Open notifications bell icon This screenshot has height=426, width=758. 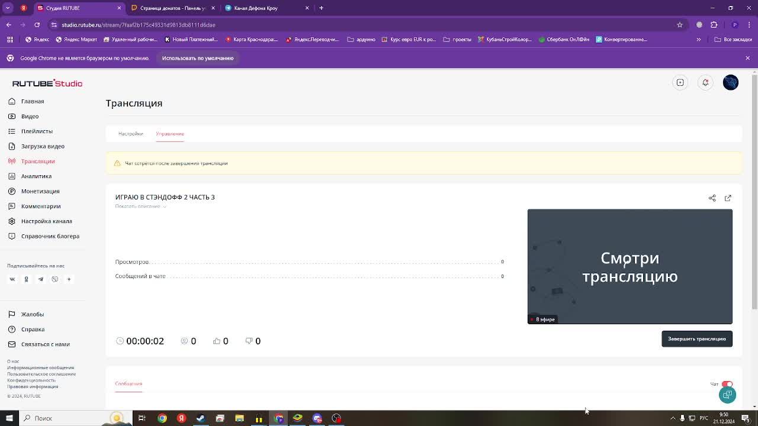pyautogui.click(x=705, y=83)
